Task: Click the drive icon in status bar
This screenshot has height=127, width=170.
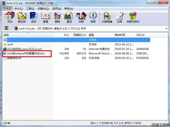Action: pyautogui.click(x=4, y=123)
